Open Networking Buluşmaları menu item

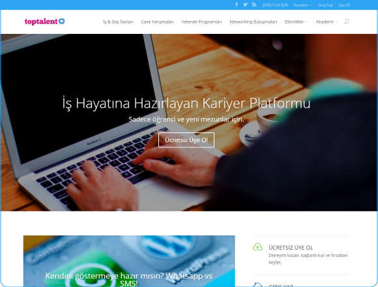click(x=253, y=22)
